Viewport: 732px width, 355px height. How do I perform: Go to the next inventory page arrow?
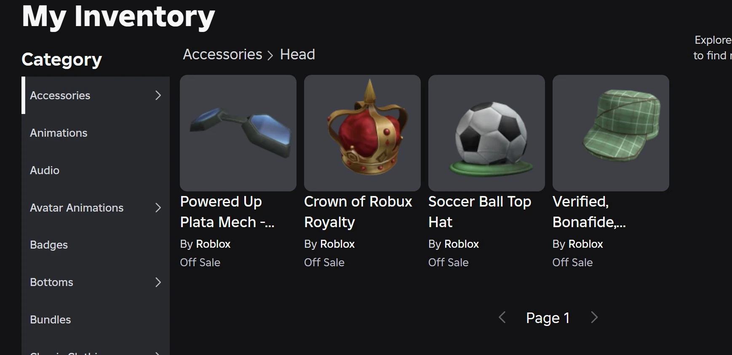point(594,318)
